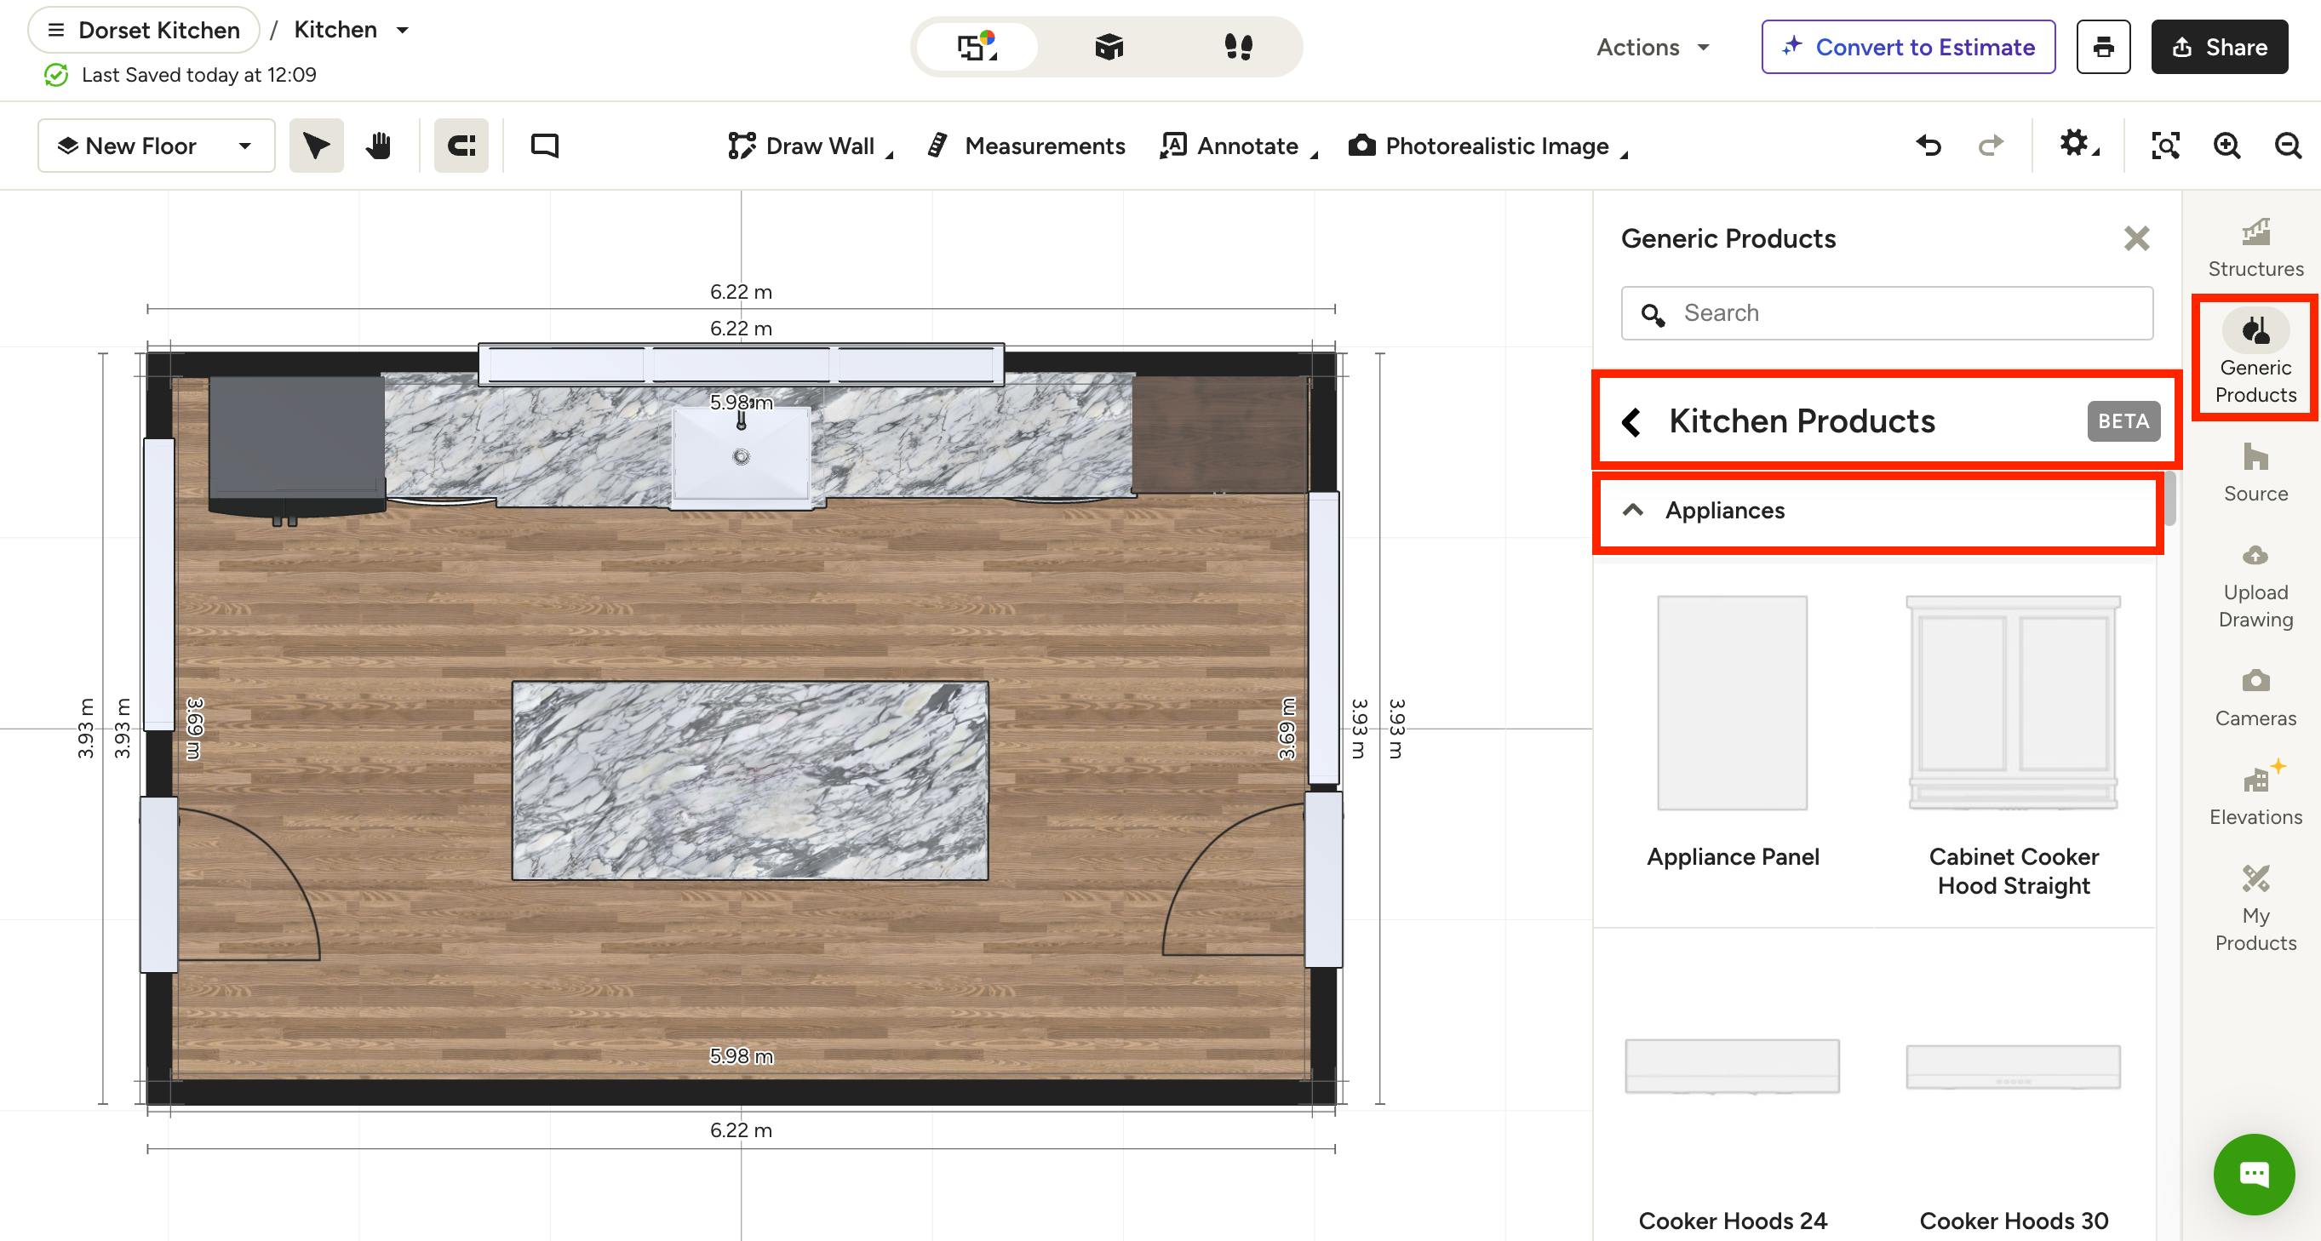Open the Elevations sidebar panel
The width and height of the screenshot is (2321, 1241).
[2255, 794]
